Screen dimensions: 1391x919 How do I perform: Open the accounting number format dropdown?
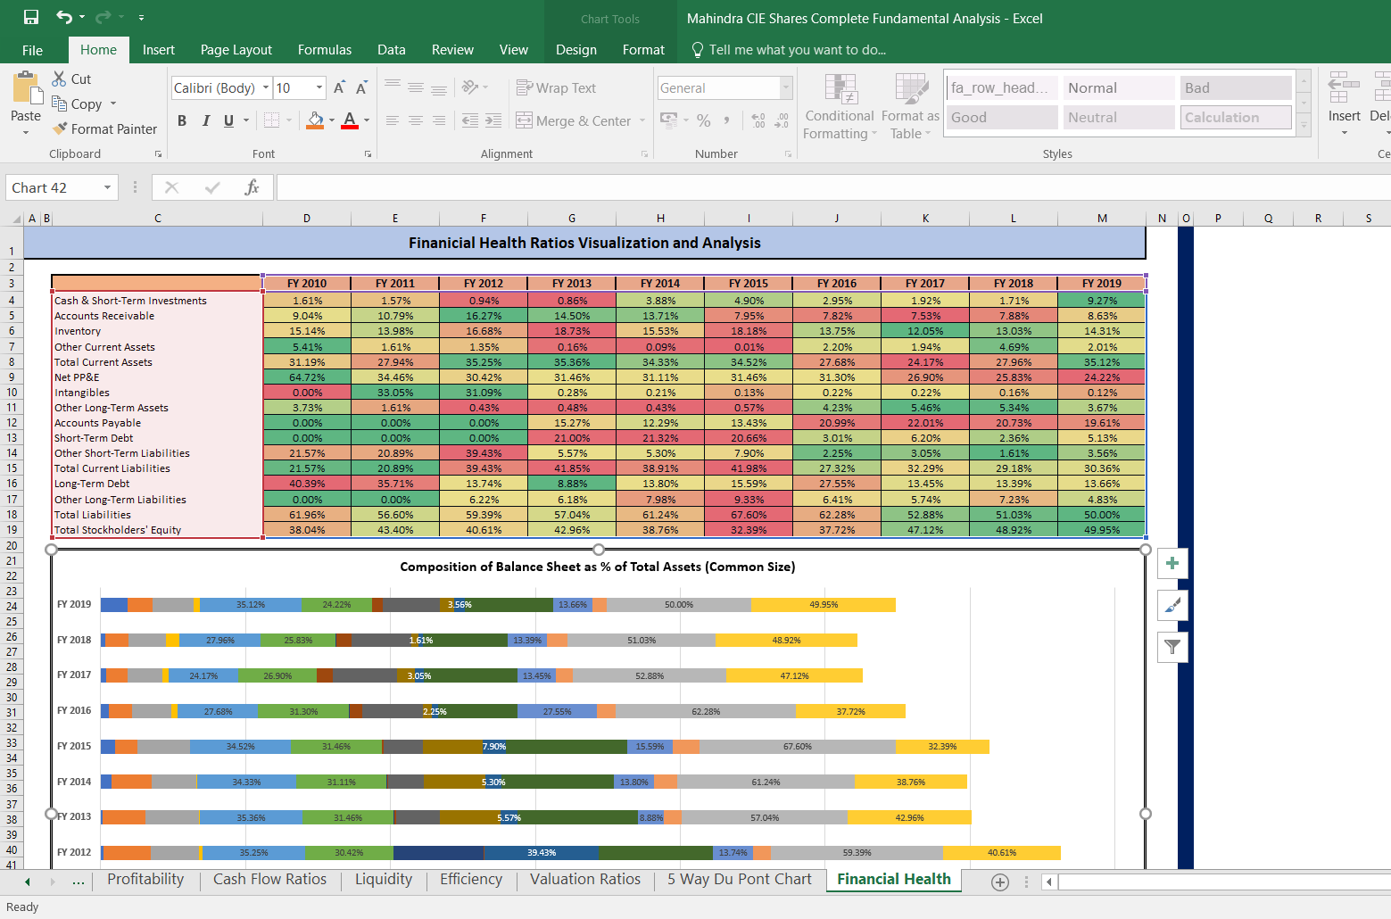[686, 120]
